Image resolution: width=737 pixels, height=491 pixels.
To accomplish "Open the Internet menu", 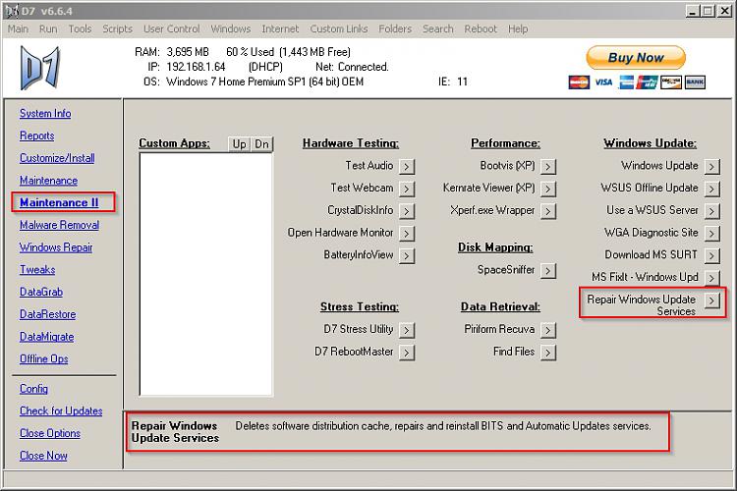I will coord(280,29).
